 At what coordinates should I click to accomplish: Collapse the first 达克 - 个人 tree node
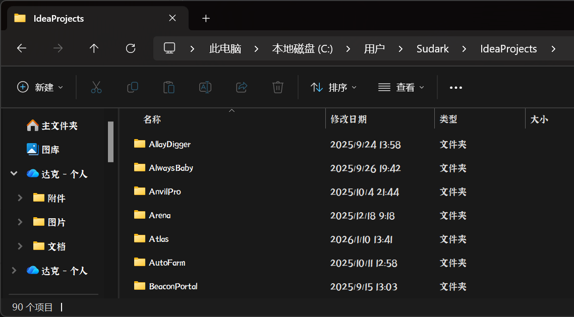pos(14,174)
